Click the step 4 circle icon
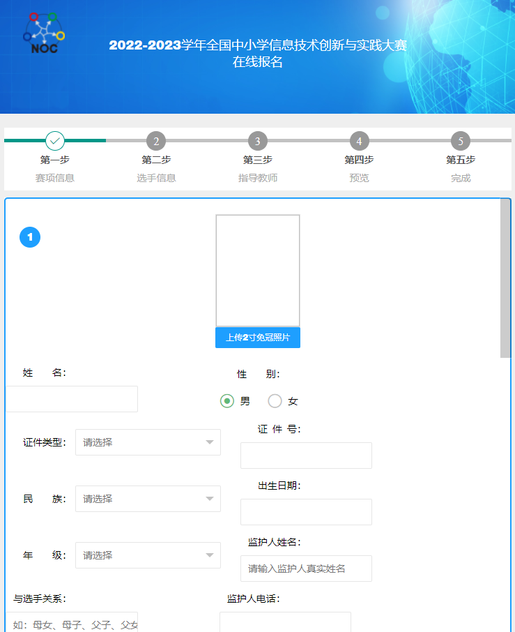 (x=359, y=141)
